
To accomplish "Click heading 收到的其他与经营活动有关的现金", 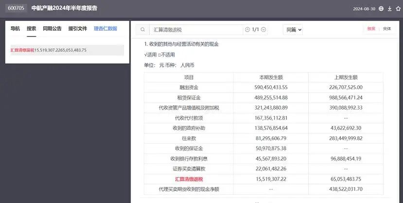I will click(x=184, y=44).
